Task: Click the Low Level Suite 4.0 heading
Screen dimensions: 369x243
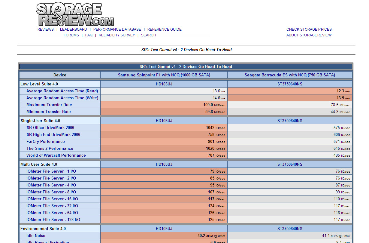Action: click(39, 84)
